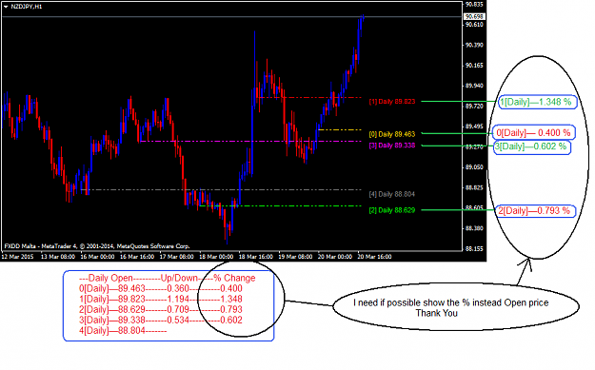Select the current price tag 90.698

474,17
